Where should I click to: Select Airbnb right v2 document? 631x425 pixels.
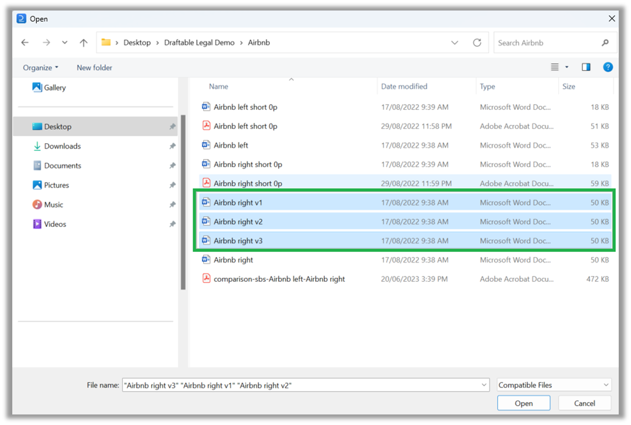[x=405, y=222]
